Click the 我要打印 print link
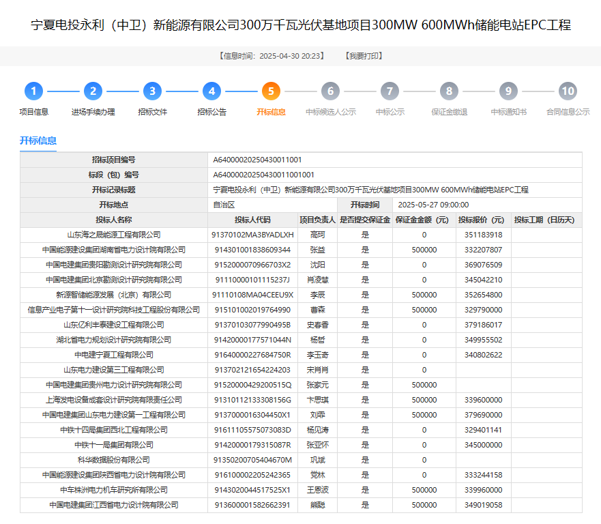The height and width of the screenshot is (524, 601). [364, 56]
